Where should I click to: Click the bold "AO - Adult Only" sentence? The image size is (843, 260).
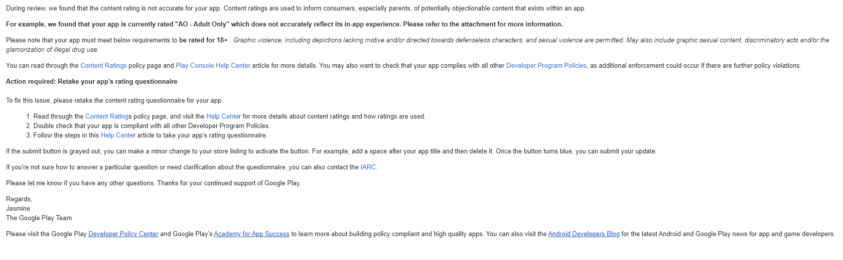coord(284,24)
